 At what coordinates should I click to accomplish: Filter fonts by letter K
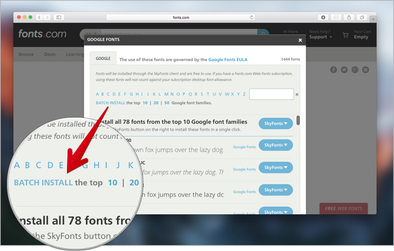154,94
